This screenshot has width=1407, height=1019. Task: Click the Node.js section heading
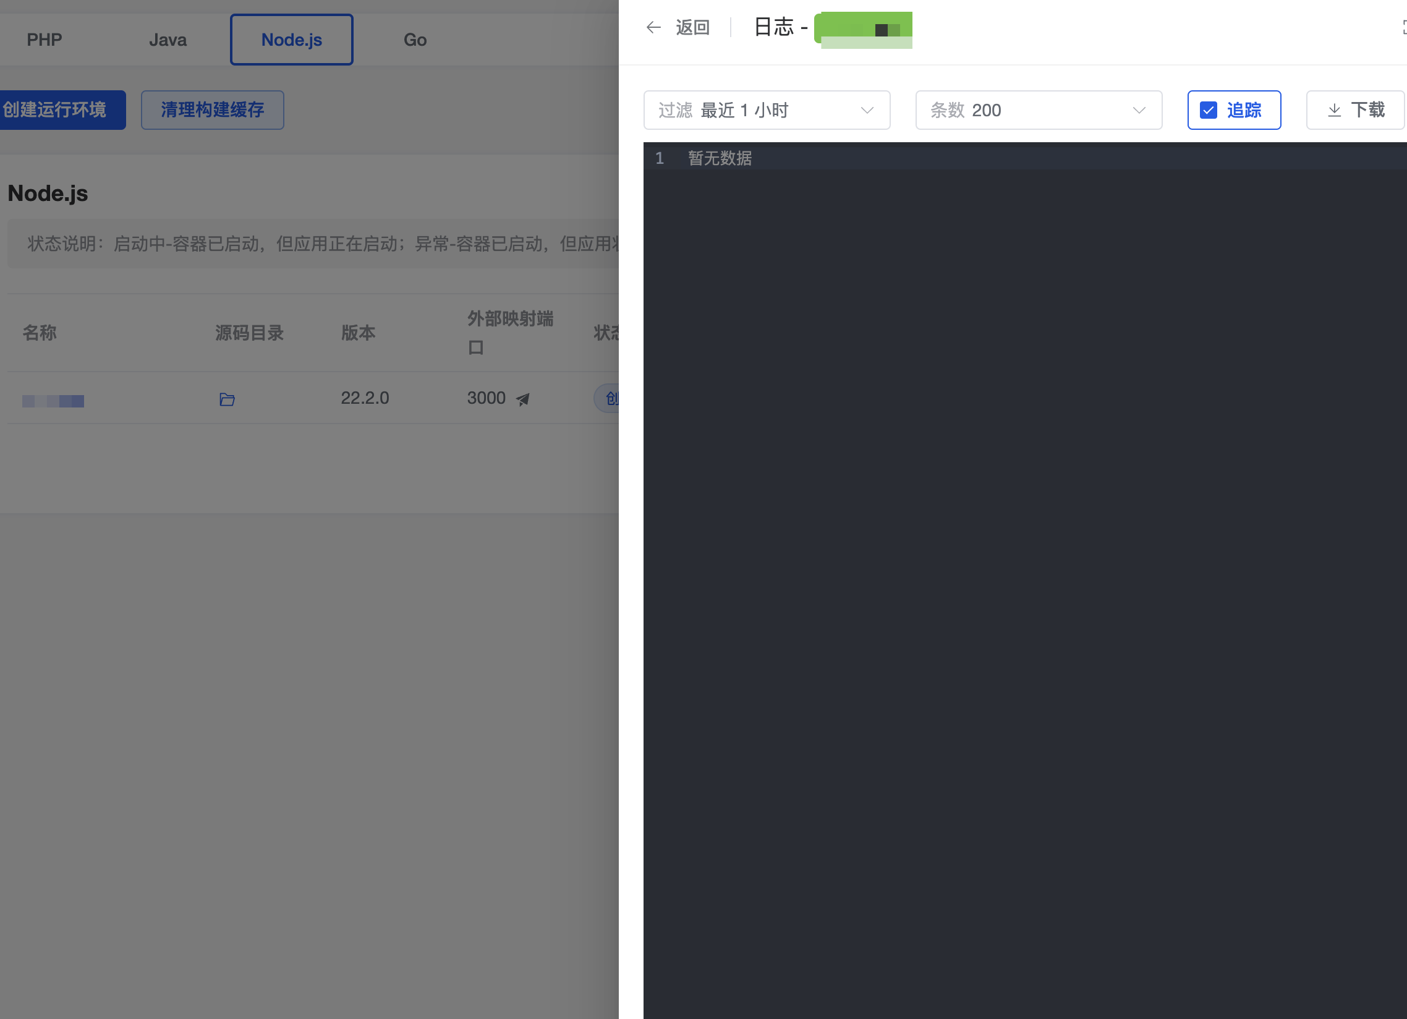click(x=48, y=193)
